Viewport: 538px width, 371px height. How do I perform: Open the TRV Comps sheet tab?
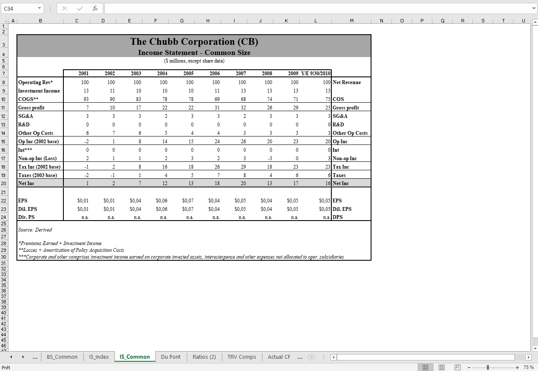(242, 357)
